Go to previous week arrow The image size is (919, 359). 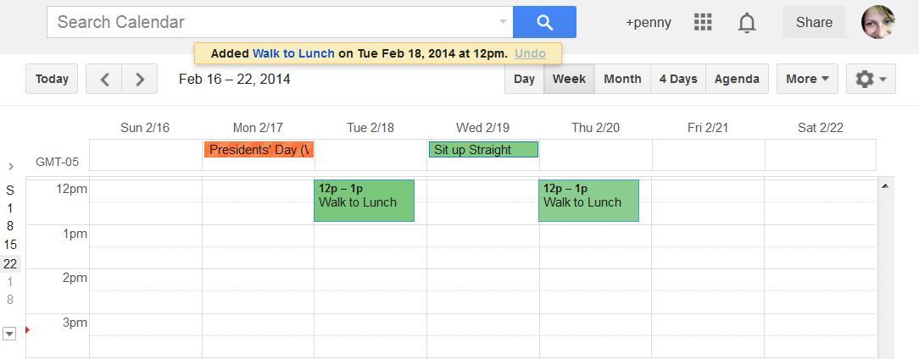(x=104, y=80)
